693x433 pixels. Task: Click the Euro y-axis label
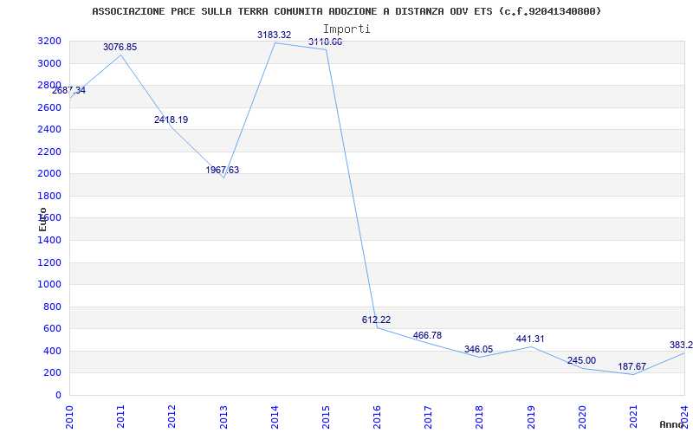(42, 219)
